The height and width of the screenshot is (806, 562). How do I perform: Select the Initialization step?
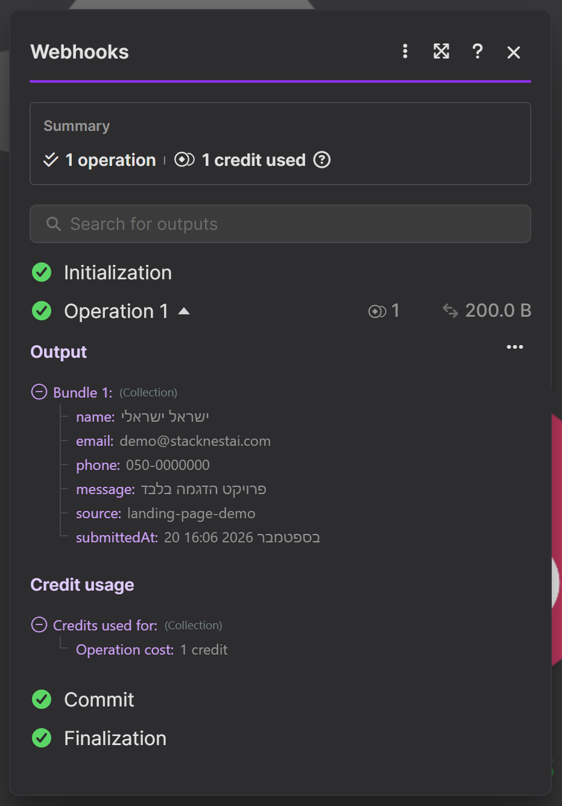[118, 273]
